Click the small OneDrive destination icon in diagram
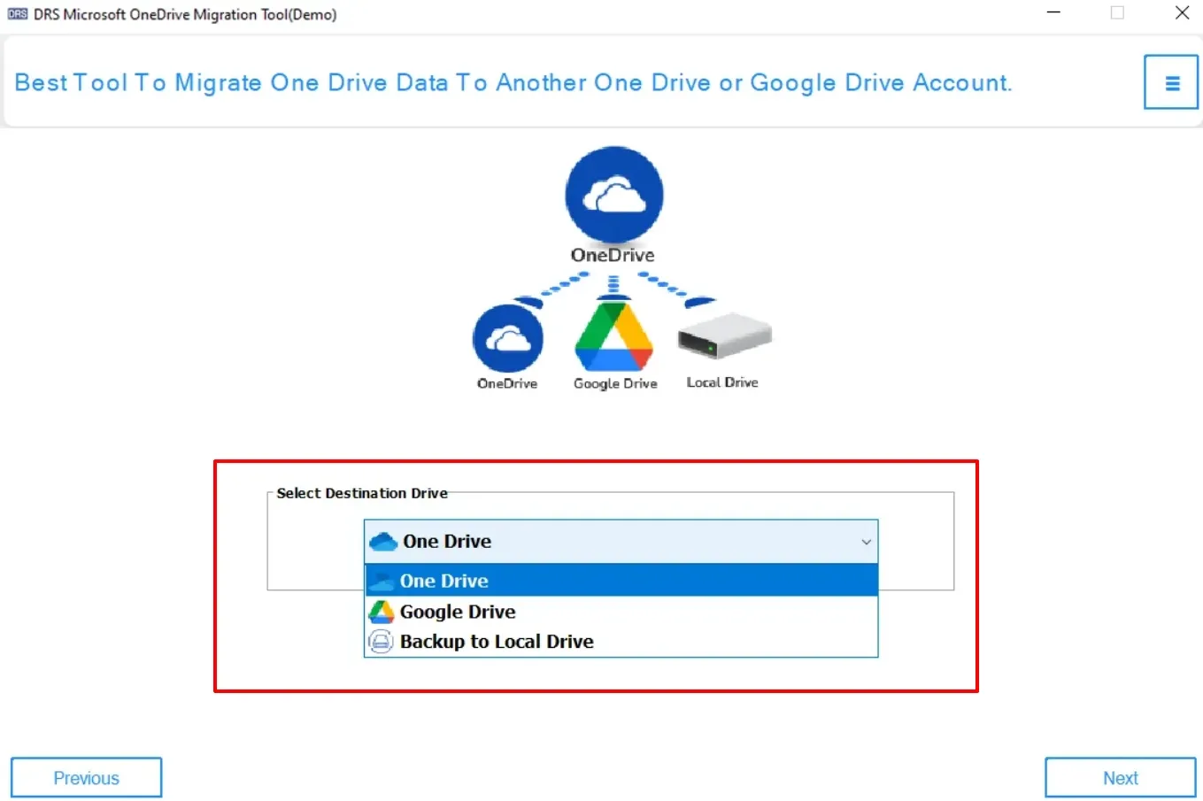Screen dimensions: 1203x801 pyautogui.click(x=508, y=338)
